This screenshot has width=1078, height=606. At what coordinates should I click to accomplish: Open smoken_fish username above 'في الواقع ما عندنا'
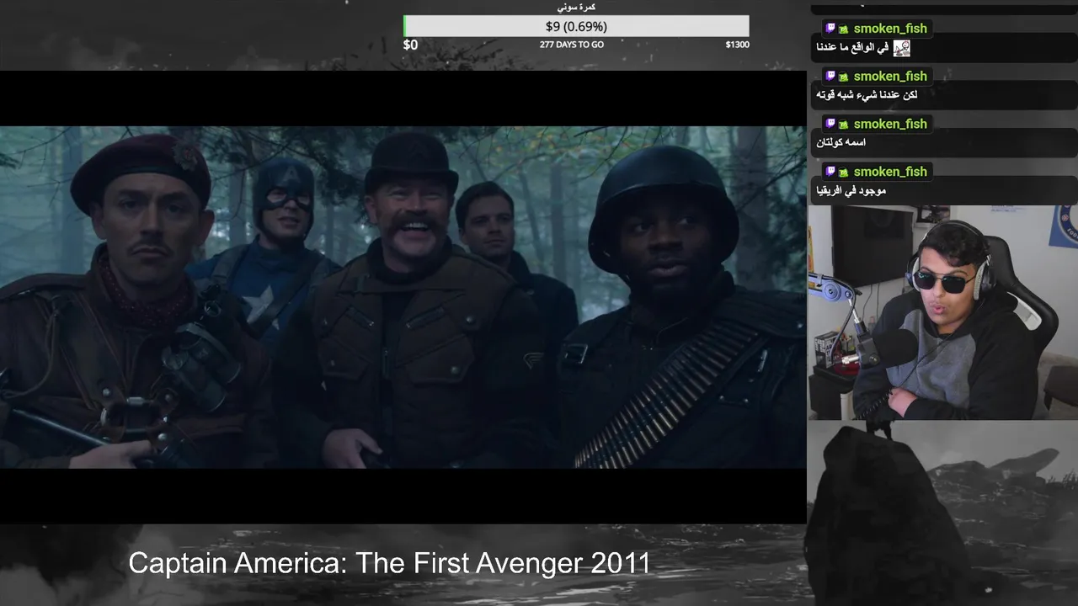click(x=890, y=29)
